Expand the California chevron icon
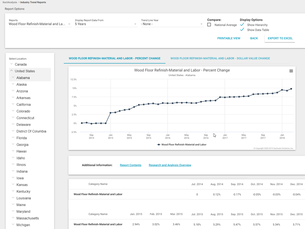 (x=13, y=105)
